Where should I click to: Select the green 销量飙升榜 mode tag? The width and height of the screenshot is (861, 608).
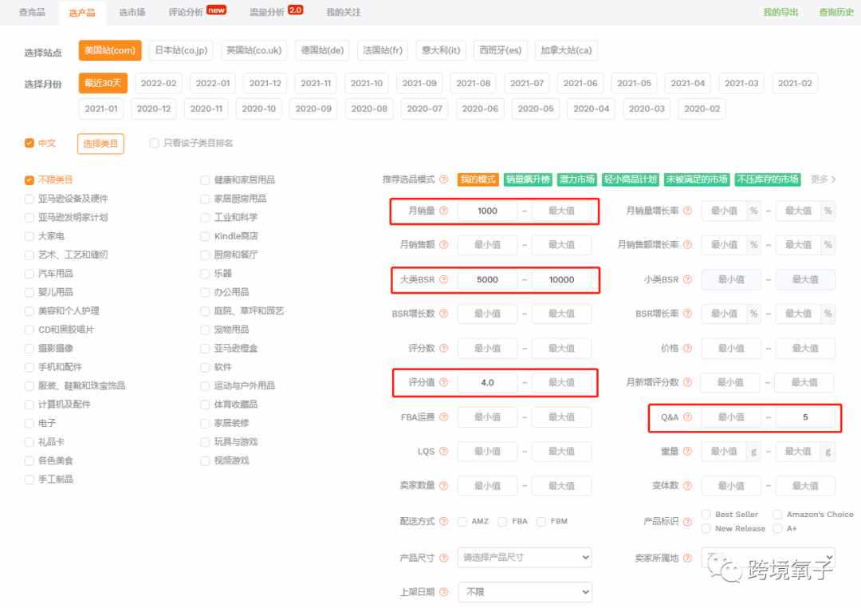(x=528, y=180)
